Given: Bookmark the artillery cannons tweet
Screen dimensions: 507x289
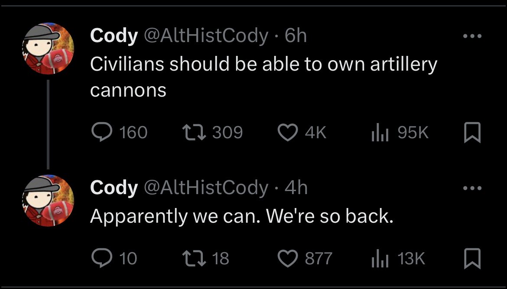Looking at the screenshot, I should (472, 133).
